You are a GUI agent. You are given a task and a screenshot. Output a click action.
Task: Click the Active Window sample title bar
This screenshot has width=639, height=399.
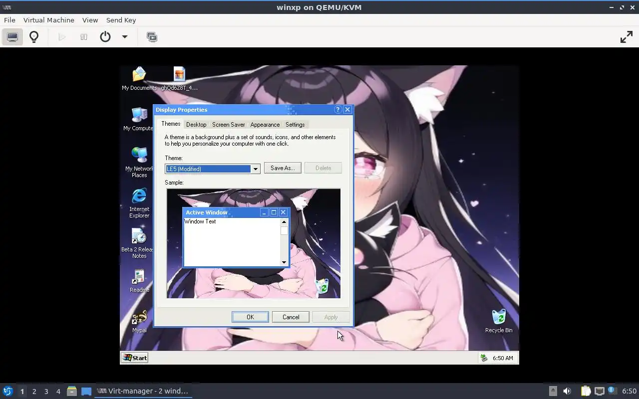[x=236, y=212]
